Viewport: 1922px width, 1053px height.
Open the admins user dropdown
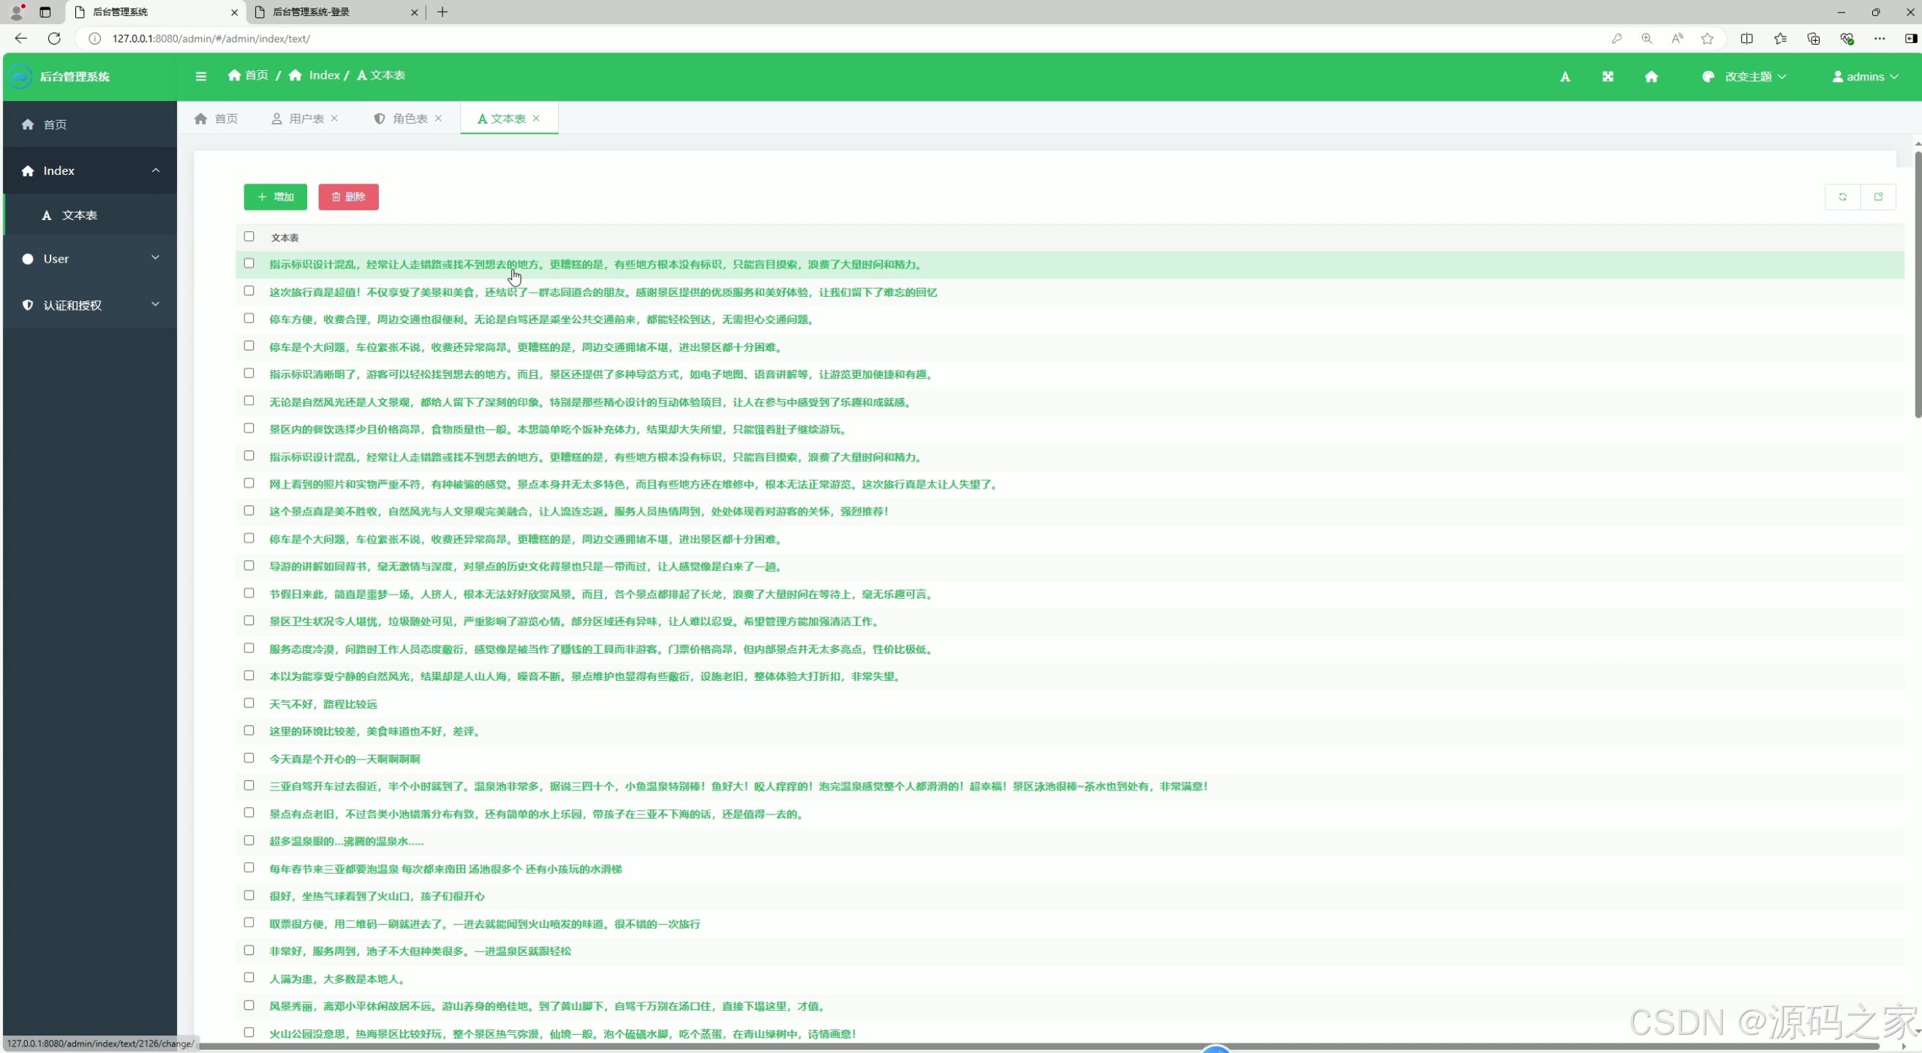pyautogui.click(x=1864, y=77)
